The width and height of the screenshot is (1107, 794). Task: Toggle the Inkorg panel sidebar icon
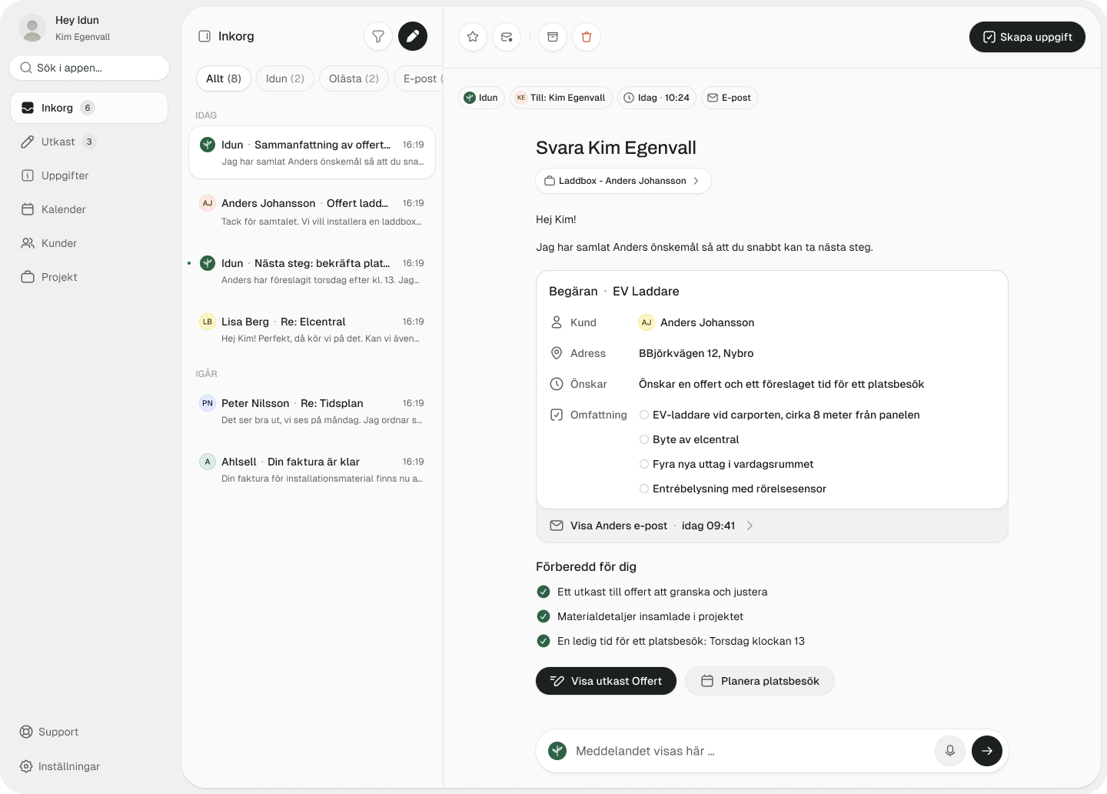(204, 36)
